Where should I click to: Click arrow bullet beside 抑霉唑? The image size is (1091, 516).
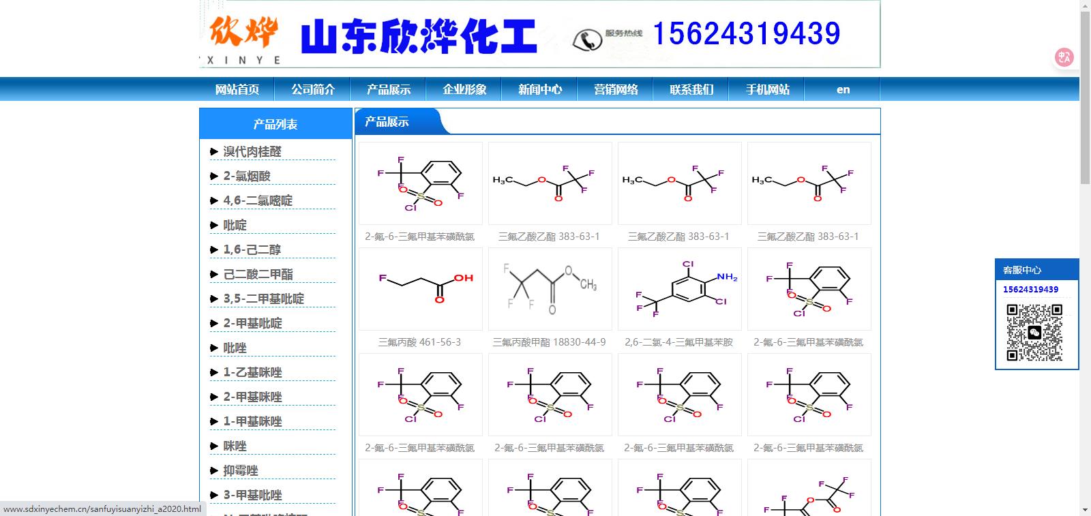coord(214,471)
